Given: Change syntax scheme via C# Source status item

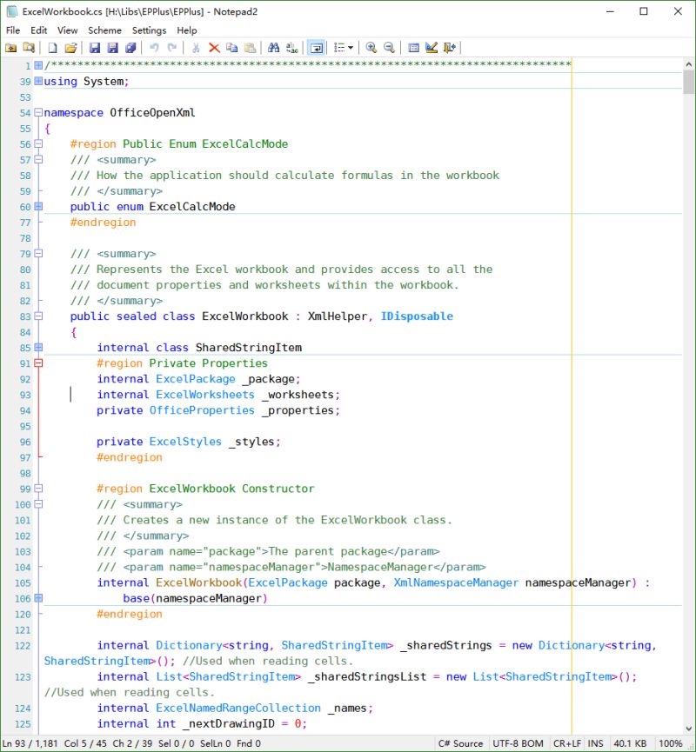Looking at the screenshot, I should tap(461, 743).
